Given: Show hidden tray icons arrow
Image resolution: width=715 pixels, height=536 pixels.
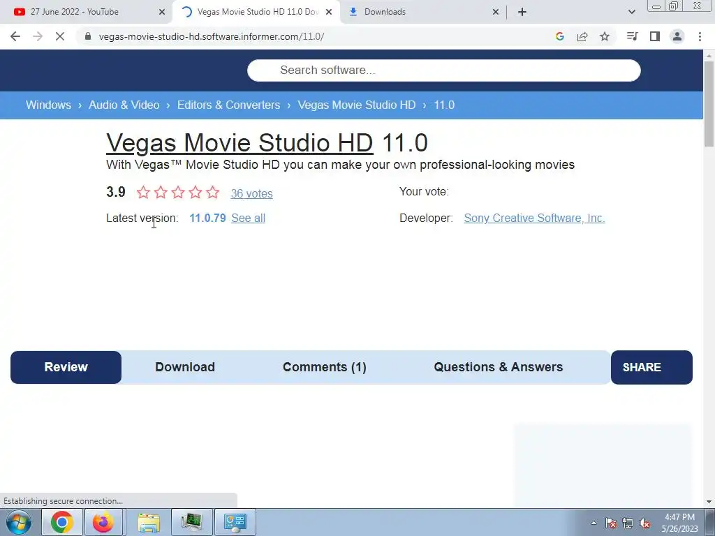Looking at the screenshot, I should (594, 523).
